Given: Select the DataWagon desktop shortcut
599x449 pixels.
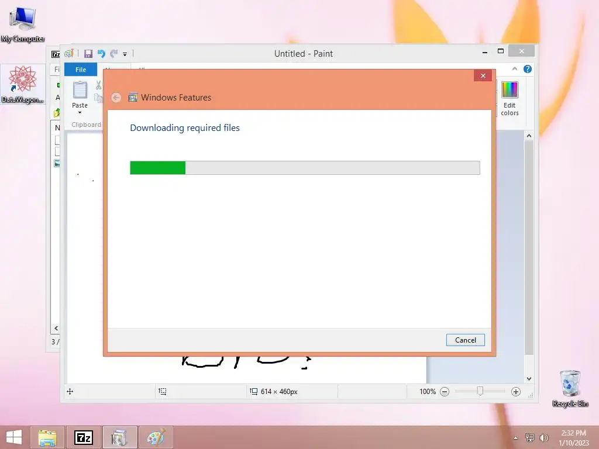Looking at the screenshot, I should click(23, 84).
